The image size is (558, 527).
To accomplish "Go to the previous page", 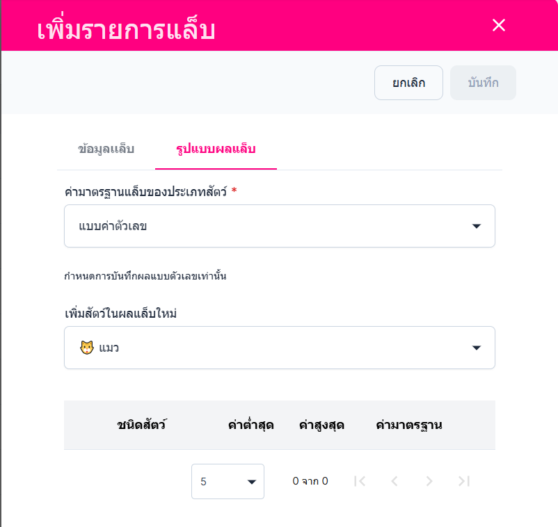I will (394, 481).
